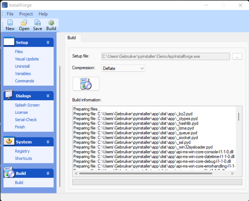Image resolution: width=249 pixels, height=201 pixels.
Task: Click the log line for api-ms-win-core-console dll
Action: [x=153, y=152]
